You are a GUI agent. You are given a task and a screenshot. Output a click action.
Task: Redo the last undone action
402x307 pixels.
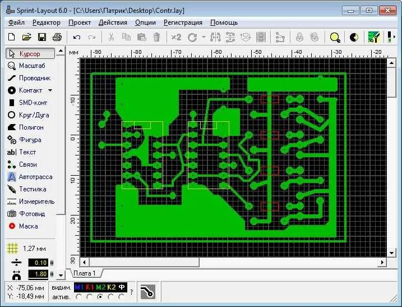click(92, 38)
